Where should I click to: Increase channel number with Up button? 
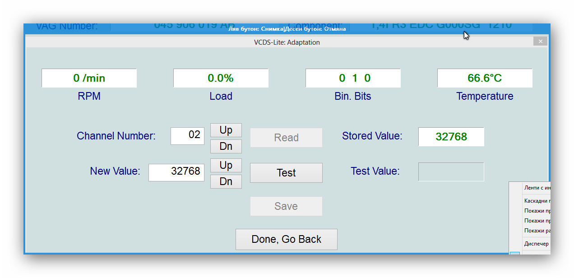pos(226,130)
